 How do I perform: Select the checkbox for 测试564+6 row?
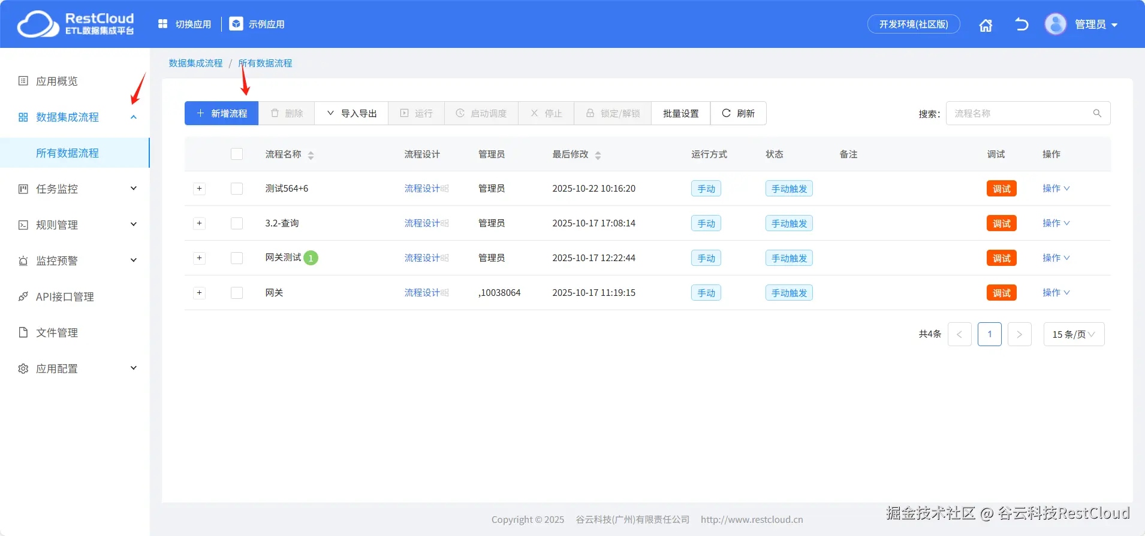click(237, 189)
